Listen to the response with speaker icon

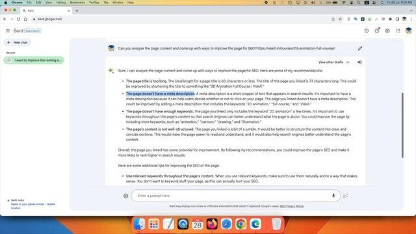pos(359,62)
